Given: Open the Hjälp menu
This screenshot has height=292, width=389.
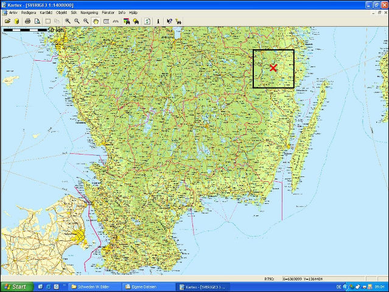Looking at the screenshot, I should pos(133,12).
